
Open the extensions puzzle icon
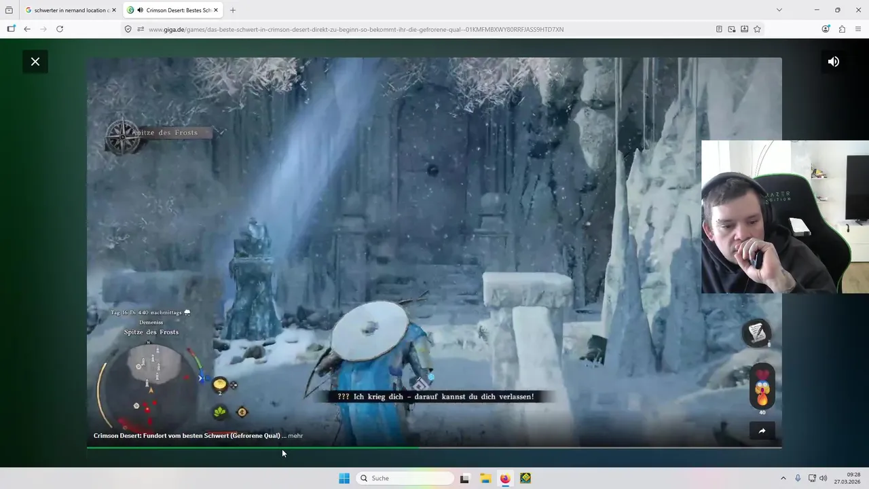tap(842, 29)
